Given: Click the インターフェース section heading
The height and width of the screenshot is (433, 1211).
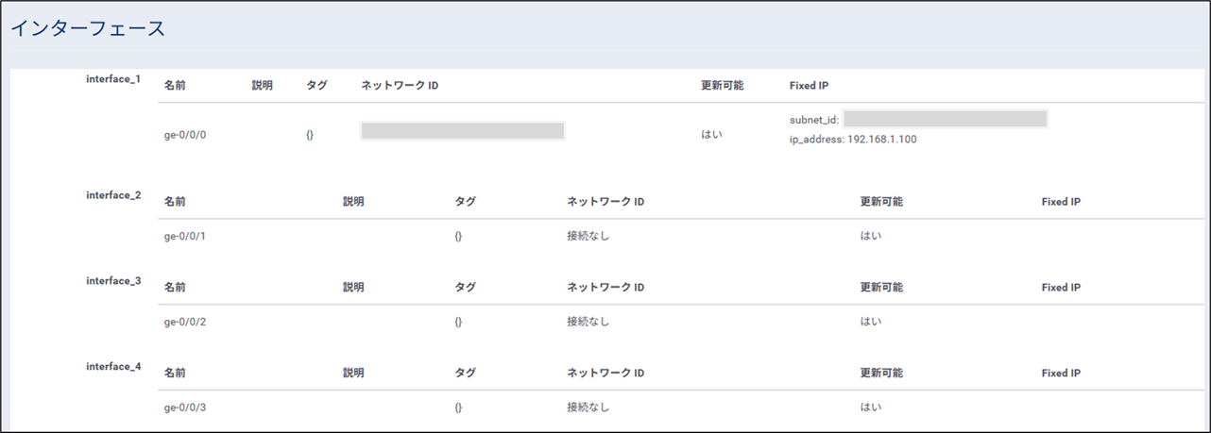Looking at the screenshot, I should pos(88,29).
